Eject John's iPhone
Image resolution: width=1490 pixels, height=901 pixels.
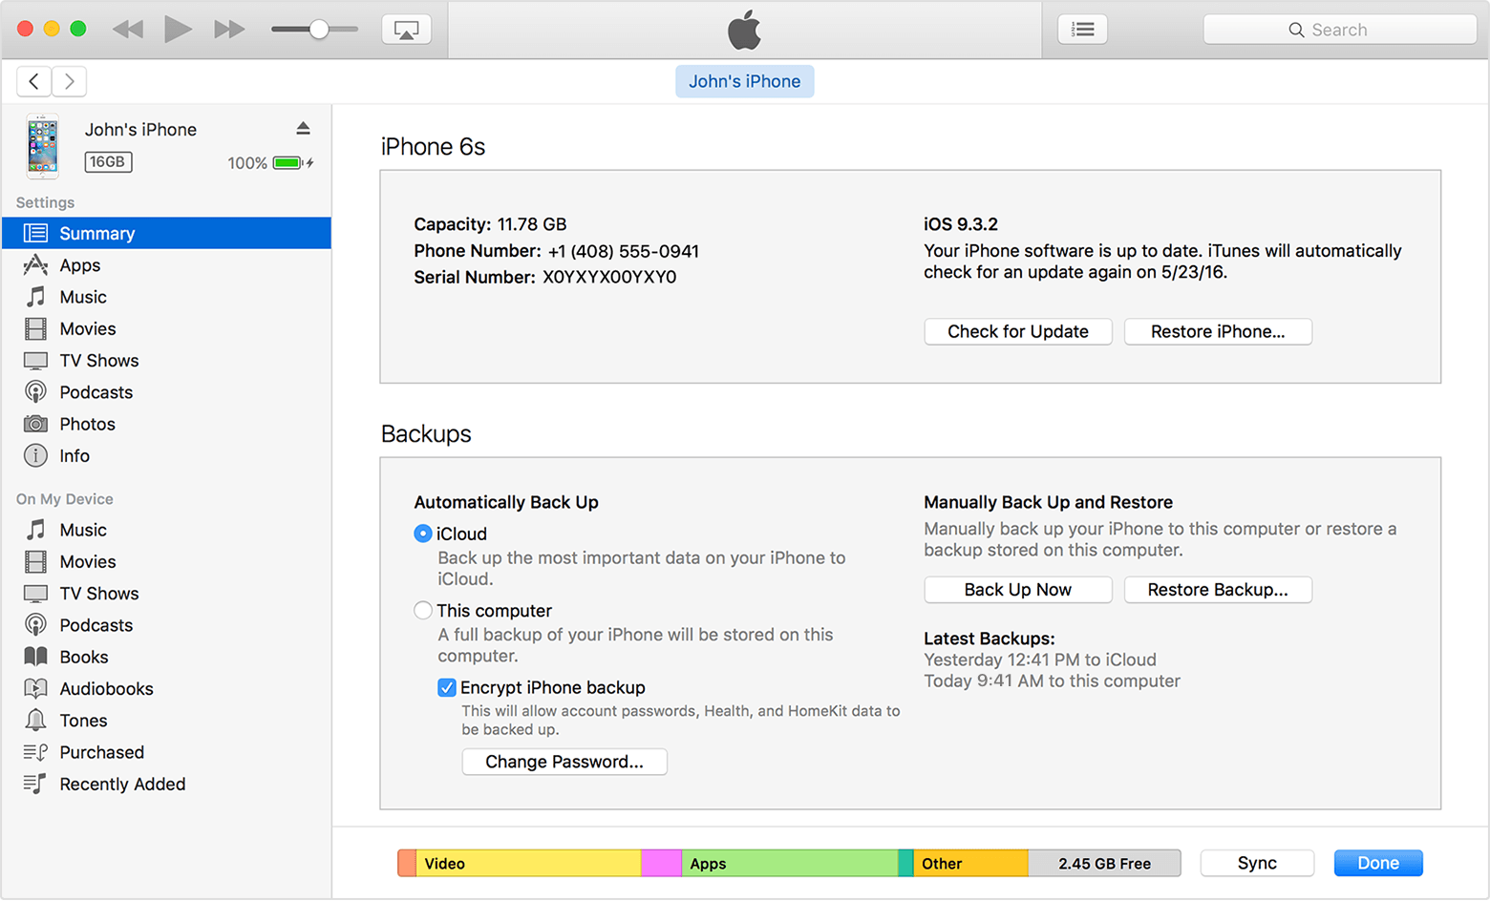[x=303, y=127]
